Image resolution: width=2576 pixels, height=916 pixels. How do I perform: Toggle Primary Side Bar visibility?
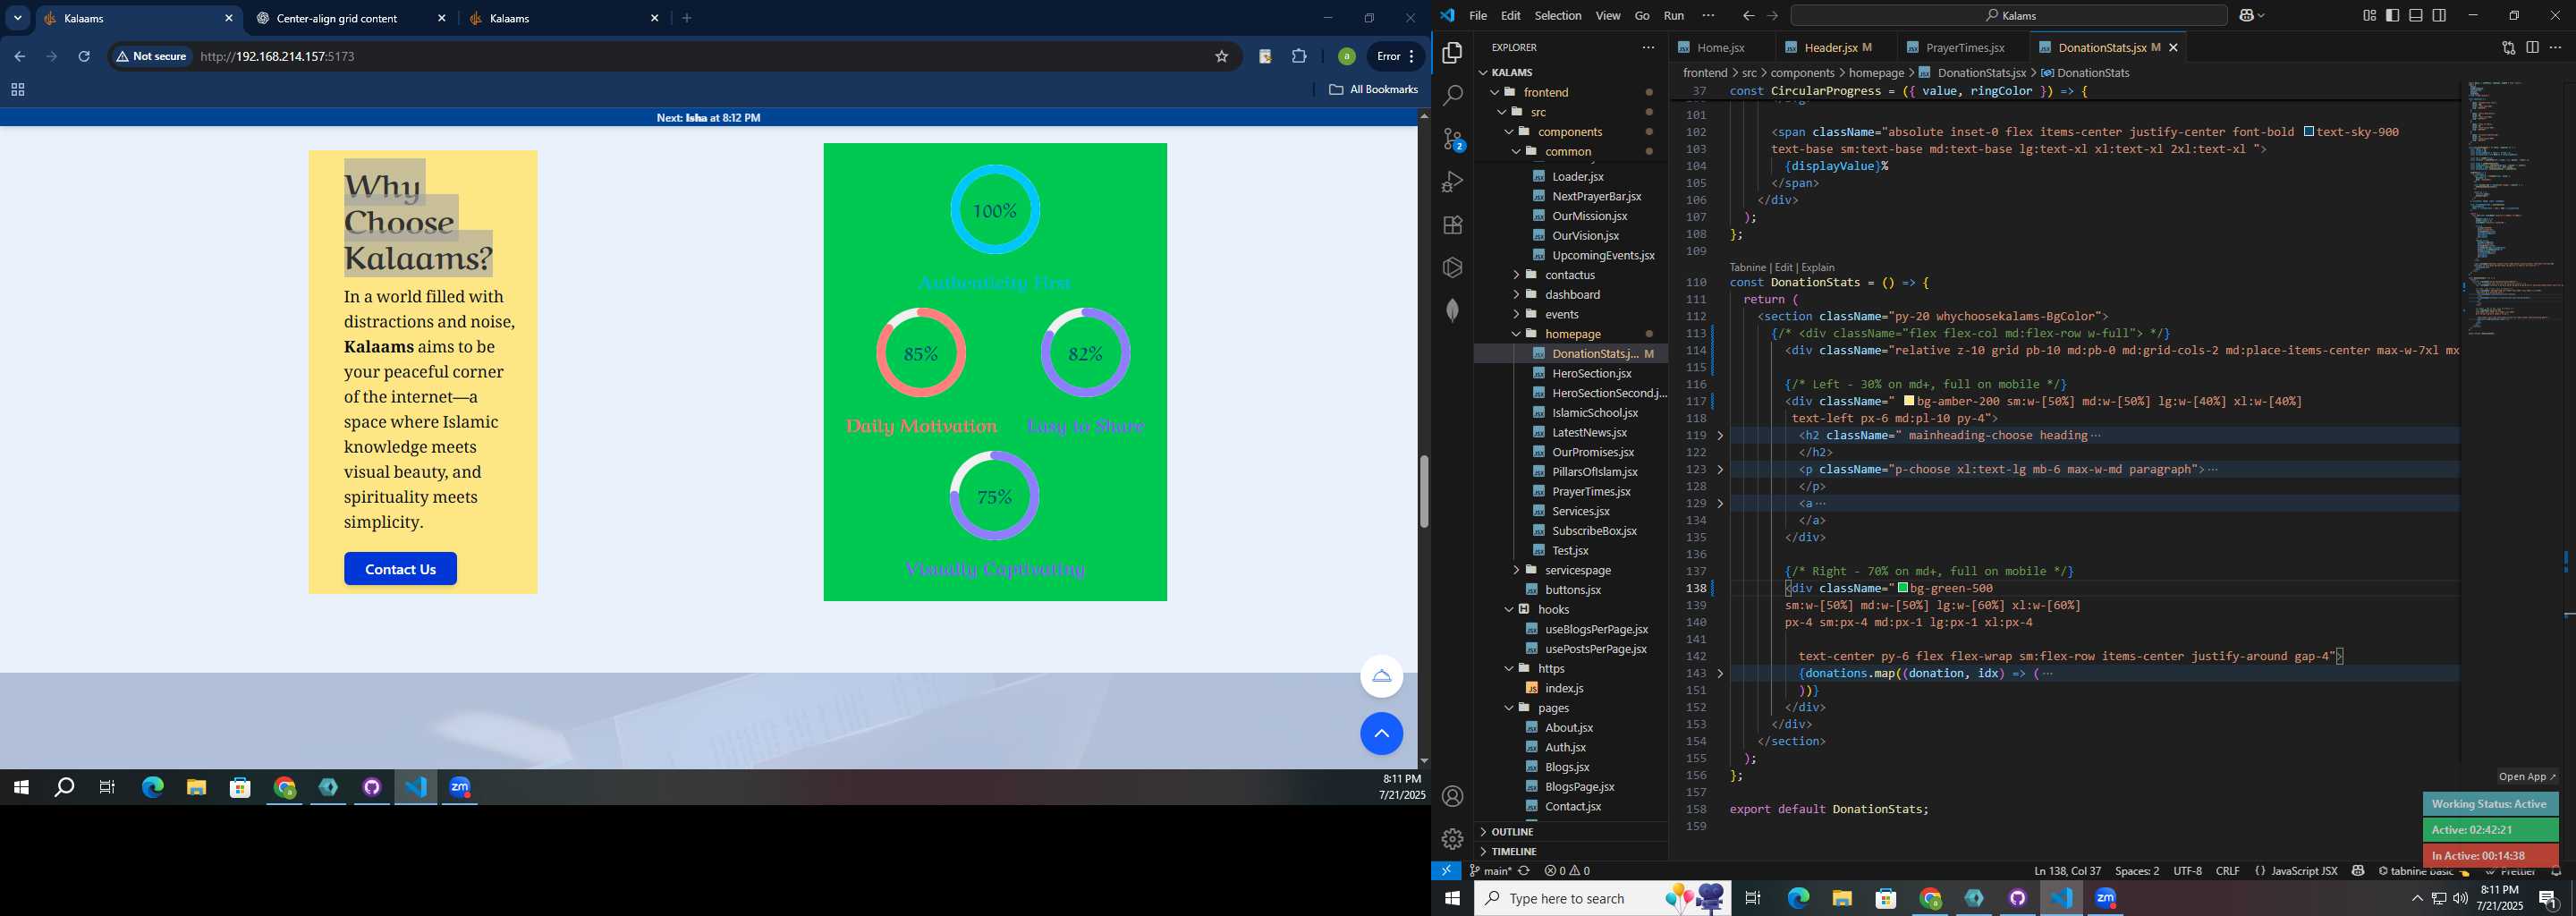(x=2392, y=16)
